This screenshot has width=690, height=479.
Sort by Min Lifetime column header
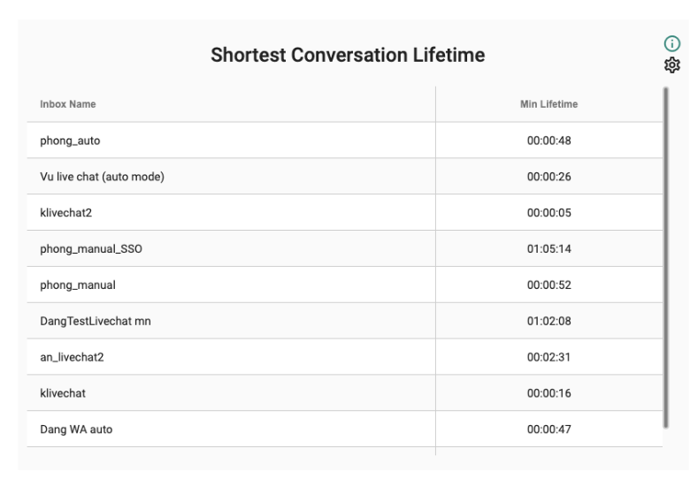click(x=548, y=104)
